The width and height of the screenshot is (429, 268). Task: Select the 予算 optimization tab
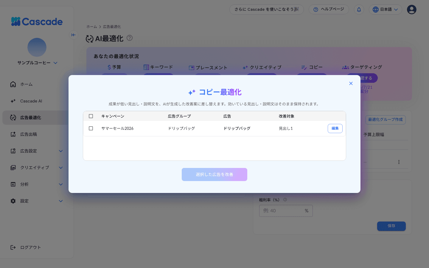click(x=114, y=67)
